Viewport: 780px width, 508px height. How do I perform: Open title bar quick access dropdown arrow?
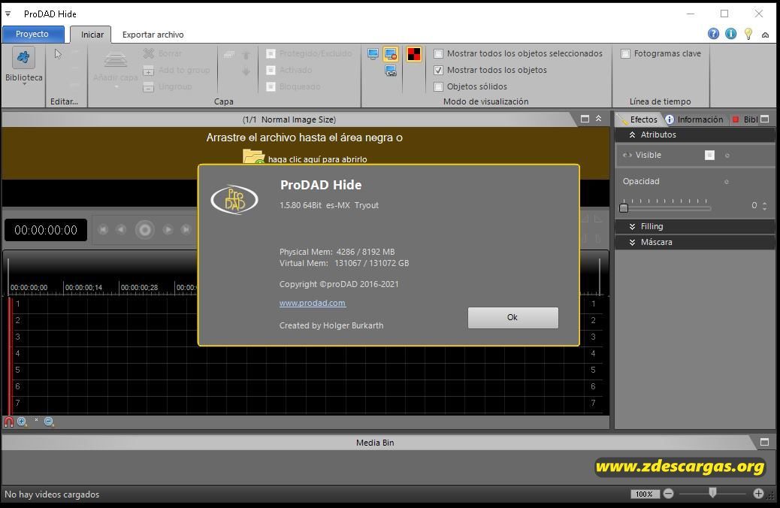pos(8,14)
